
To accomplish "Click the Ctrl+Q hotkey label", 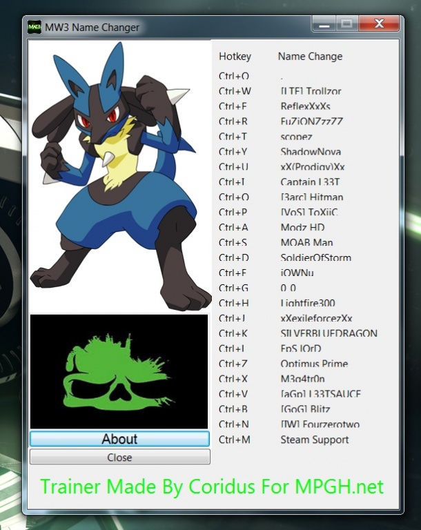I will tap(234, 76).
